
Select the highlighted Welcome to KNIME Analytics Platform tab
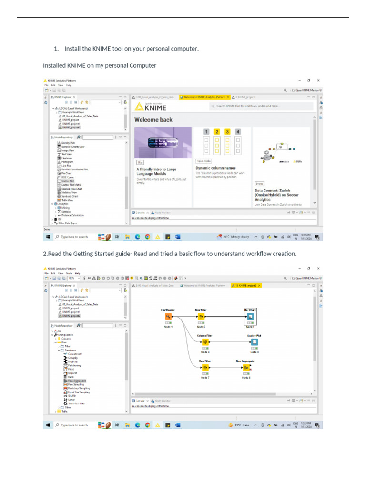204,97
